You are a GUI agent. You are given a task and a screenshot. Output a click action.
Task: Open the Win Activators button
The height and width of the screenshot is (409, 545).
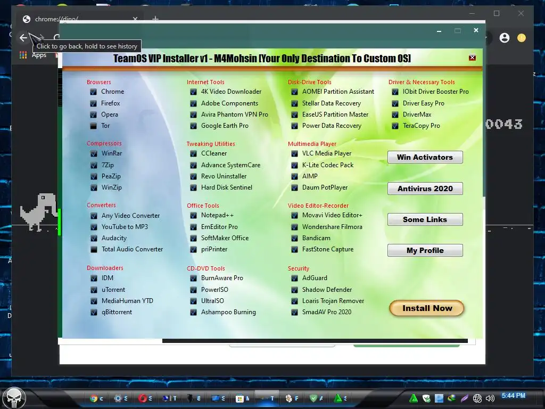click(425, 157)
